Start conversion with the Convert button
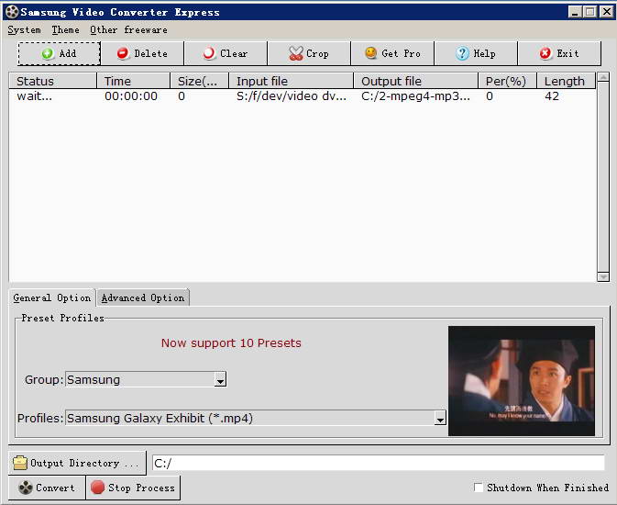 point(47,488)
